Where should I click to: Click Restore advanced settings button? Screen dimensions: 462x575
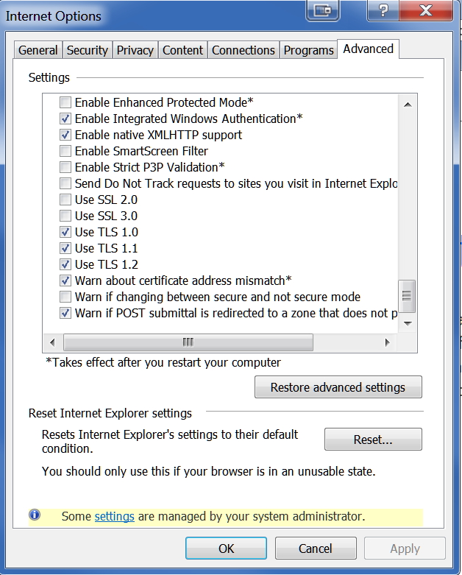[x=338, y=387]
